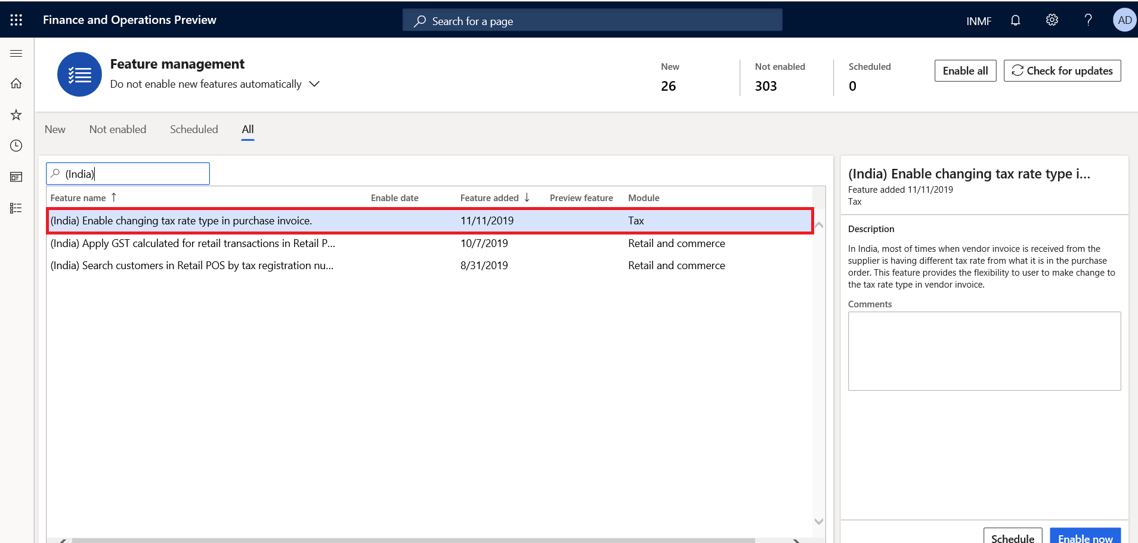
Task: Click the search magnifier icon in top bar
Action: [x=420, y=21]
